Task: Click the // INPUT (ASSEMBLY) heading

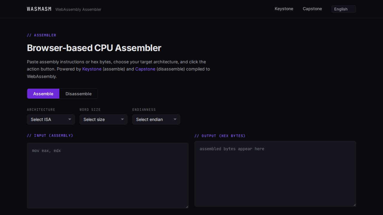Action: (x=50, y=135)
